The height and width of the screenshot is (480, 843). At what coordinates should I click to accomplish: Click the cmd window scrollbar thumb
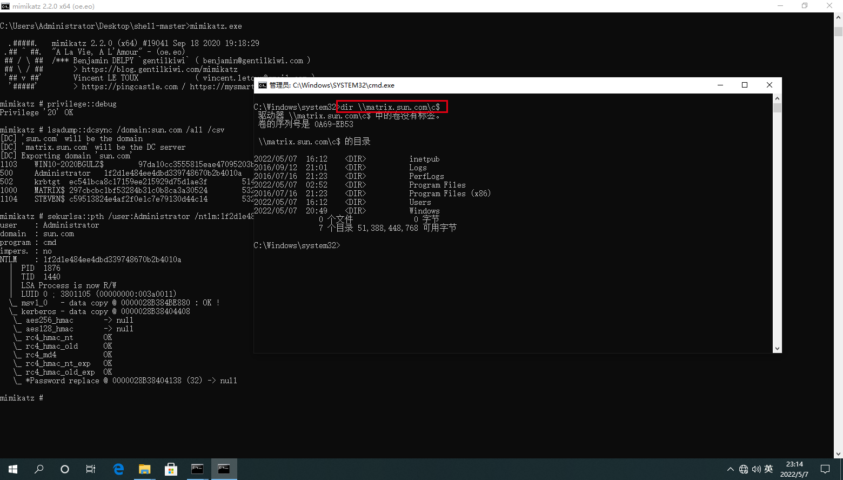pyautogui.click(x=777, y=108)
